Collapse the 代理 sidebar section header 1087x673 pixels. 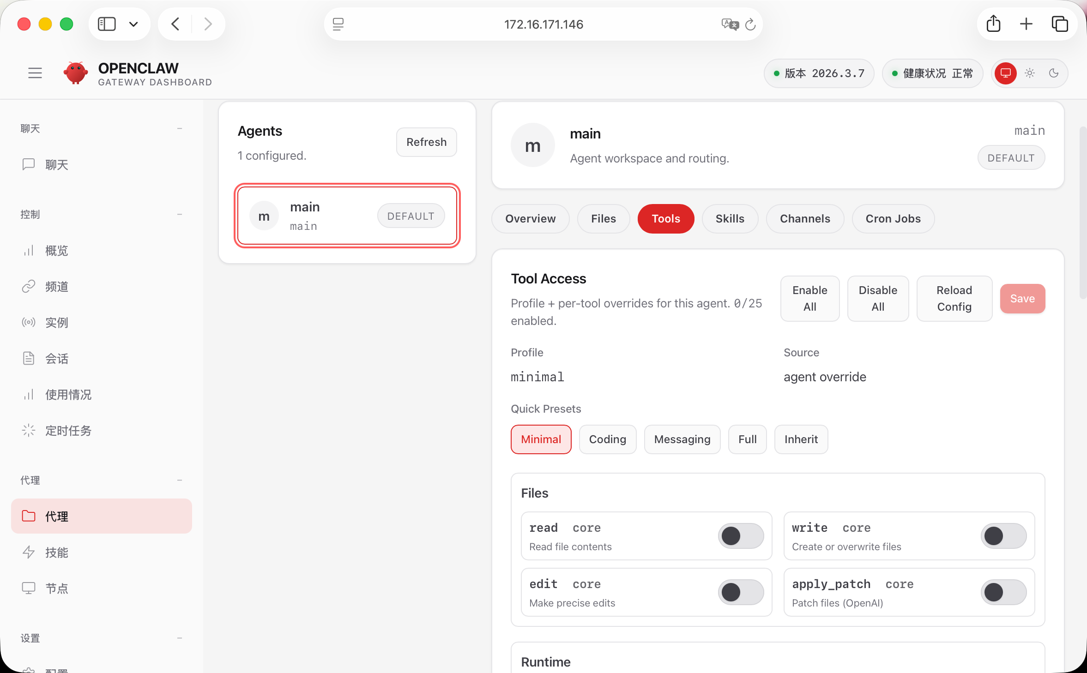click(180, 480)
